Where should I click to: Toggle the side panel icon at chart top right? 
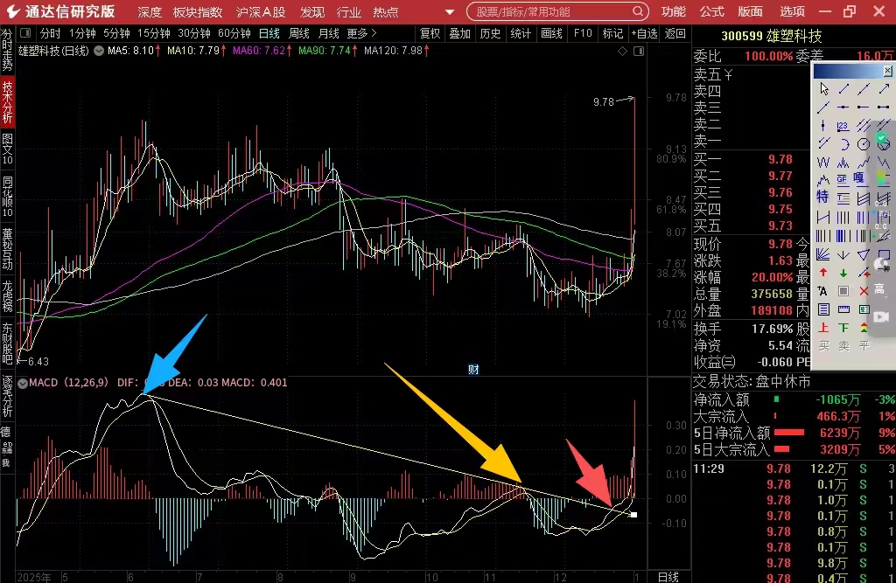pos(639,52)
